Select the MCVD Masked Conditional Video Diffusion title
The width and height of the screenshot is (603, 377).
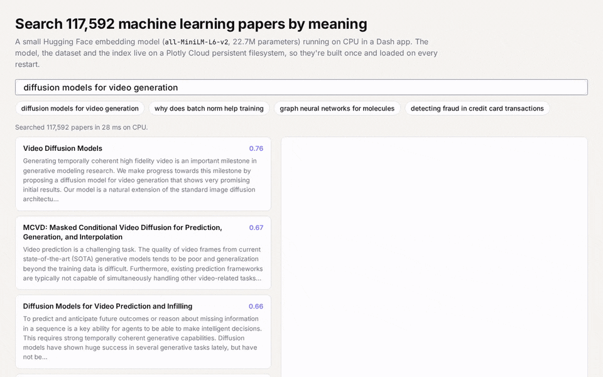pyautogui.click(x=122, y=232)
